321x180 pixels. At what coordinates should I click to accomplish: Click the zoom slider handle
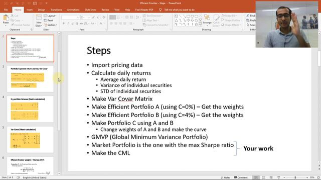[x=295, y=177]
